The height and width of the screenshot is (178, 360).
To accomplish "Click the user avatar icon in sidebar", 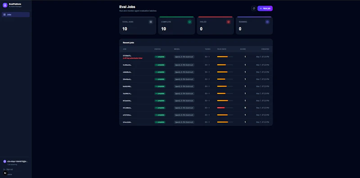I will [4, 161].
